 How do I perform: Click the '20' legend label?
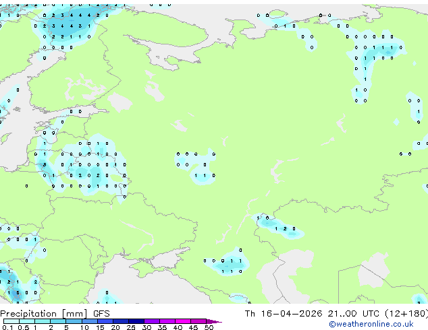(x=115, y=327)
